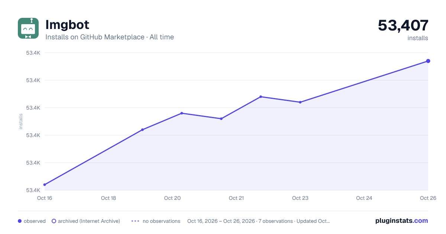Select the dip data point before Oct 21
This screenshot has height=234, width=446.
click(221, 119)
